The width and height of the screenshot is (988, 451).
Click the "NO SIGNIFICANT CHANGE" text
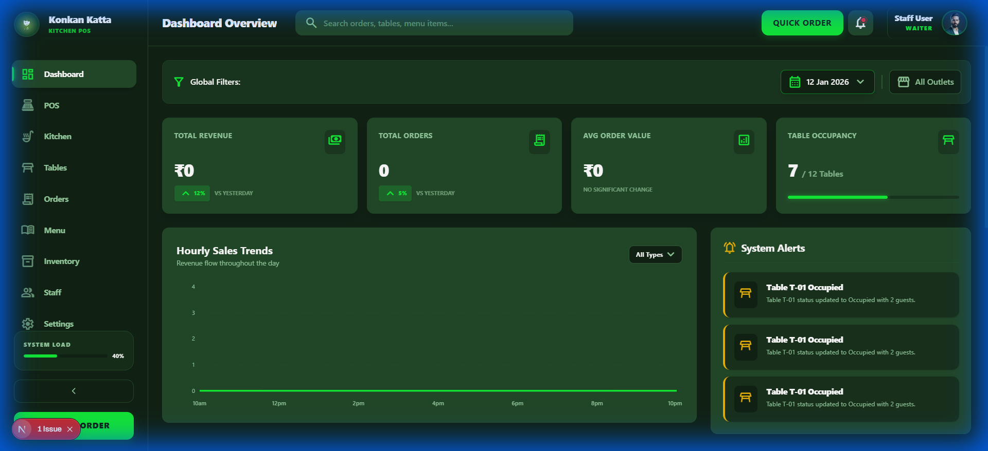(x=617, y=190)
